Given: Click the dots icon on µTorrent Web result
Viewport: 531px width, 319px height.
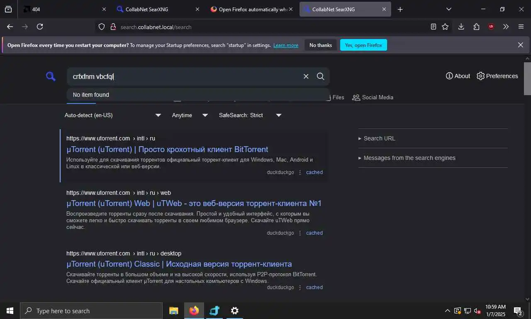Looking at the screenshot, I should tap(300, 233).
